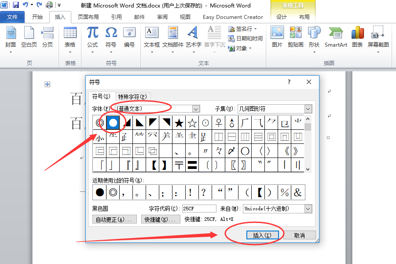
Task: Switch to the Home (开始) tab
Action: [x=37, y=17]
